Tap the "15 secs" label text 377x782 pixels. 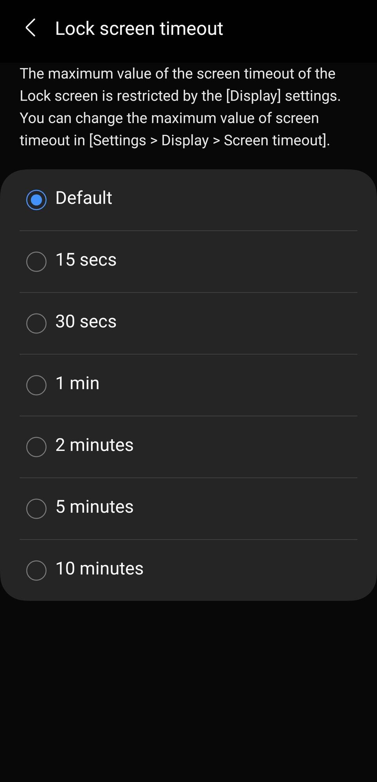[86, 260]
